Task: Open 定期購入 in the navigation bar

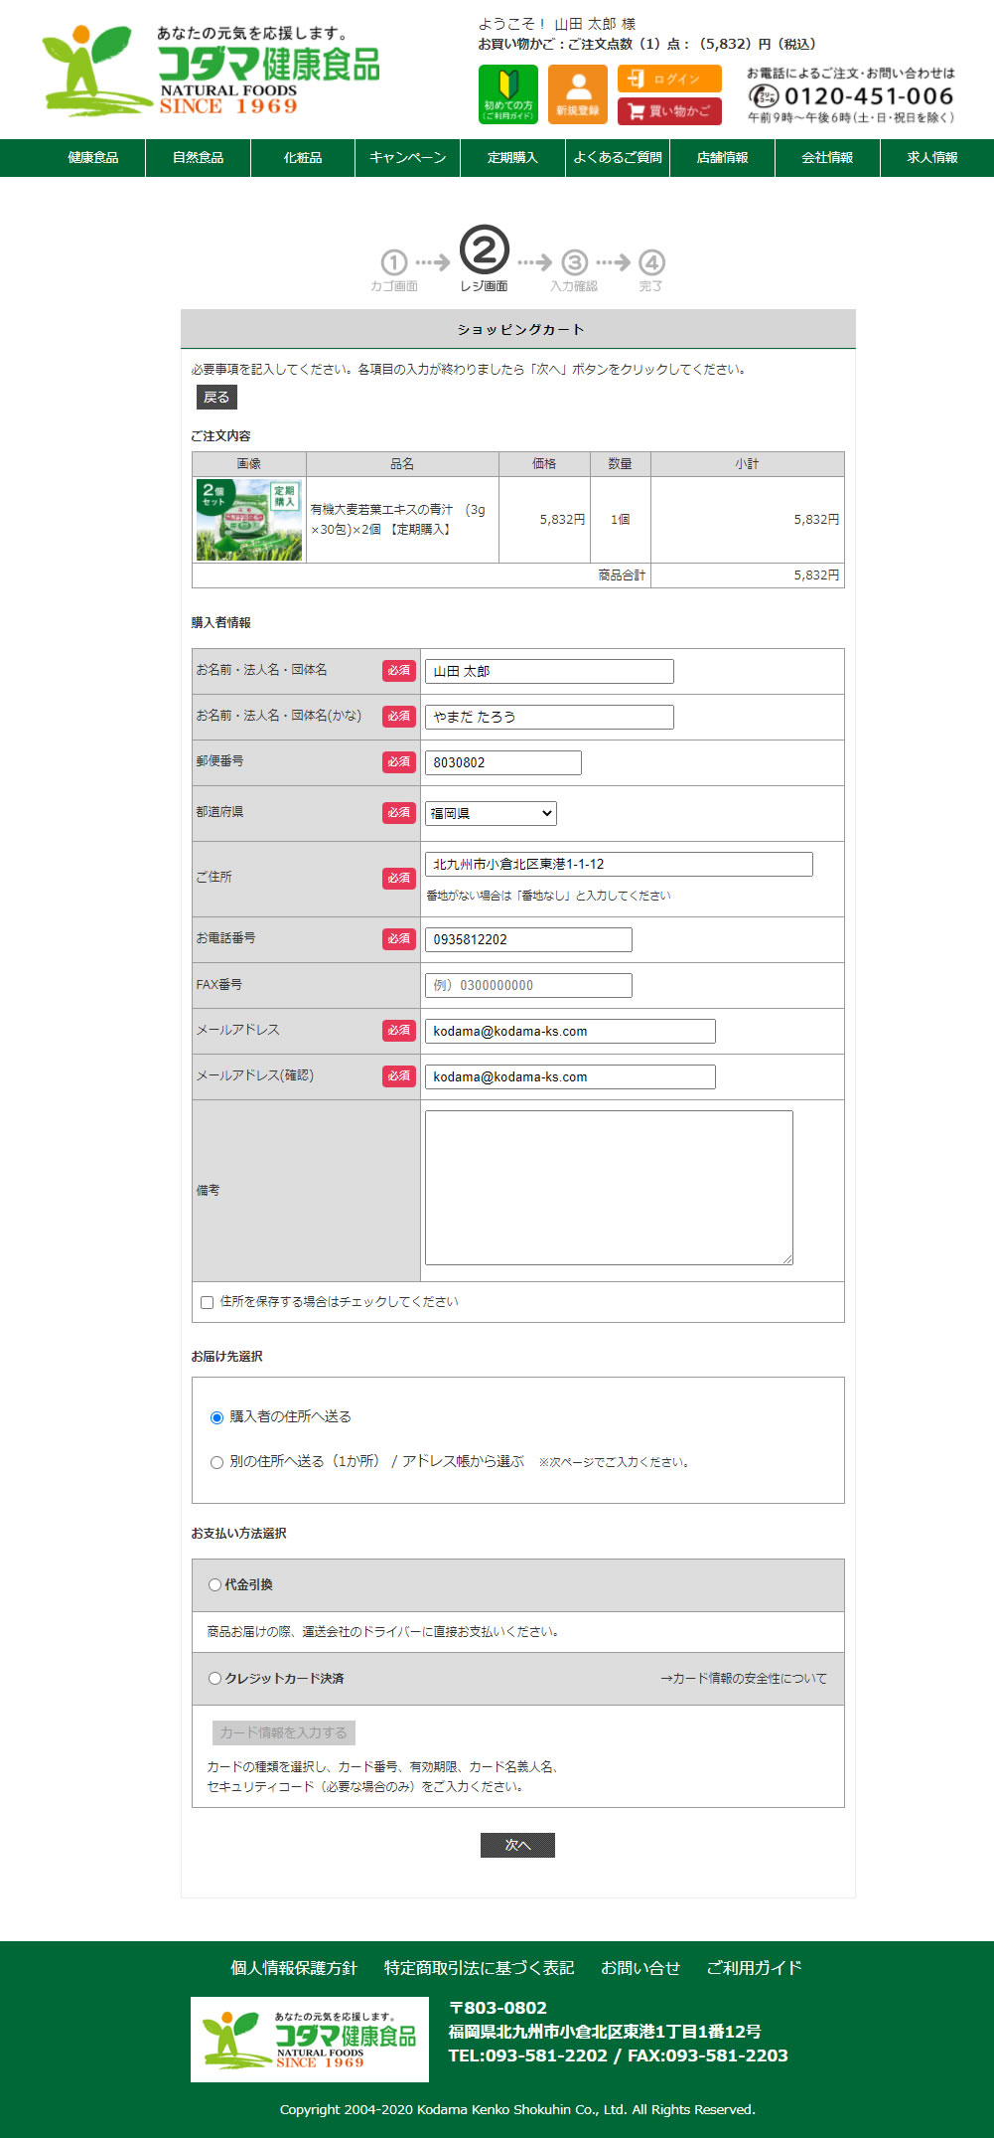Action: [x=512, y=158]
